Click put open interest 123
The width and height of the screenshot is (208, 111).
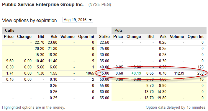(x=200, y=67)
